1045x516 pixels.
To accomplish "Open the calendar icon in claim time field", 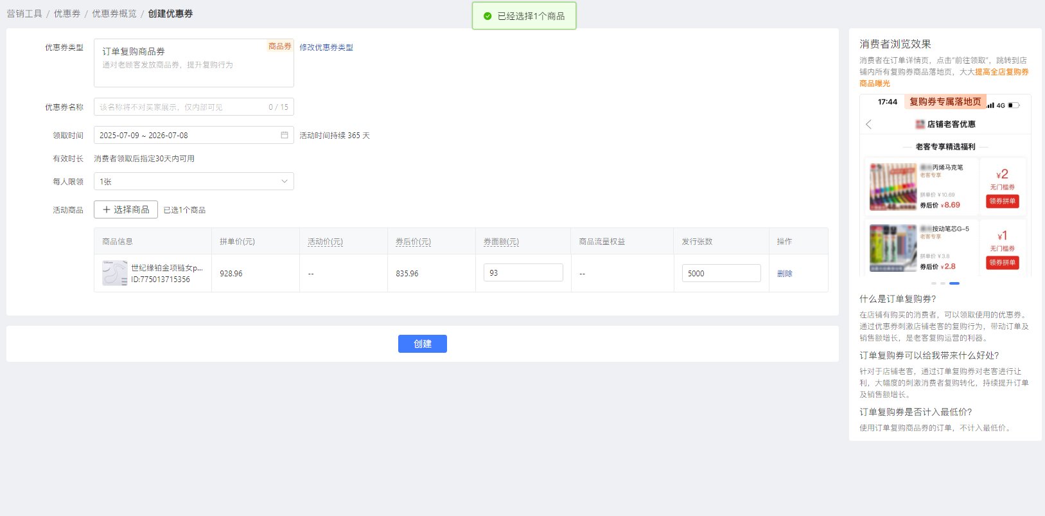I will click(284, 135).
